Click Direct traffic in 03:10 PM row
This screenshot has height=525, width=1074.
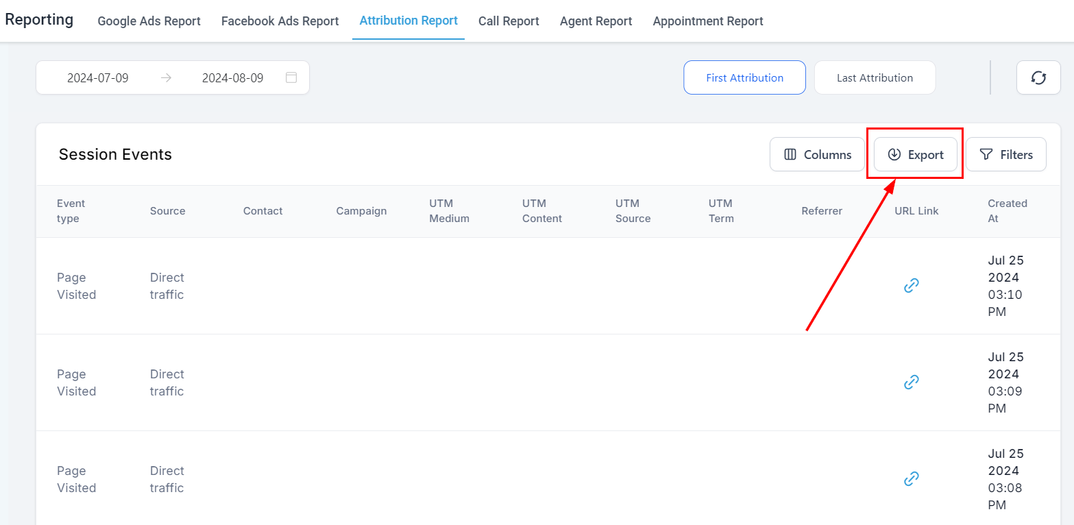point(167,286)
